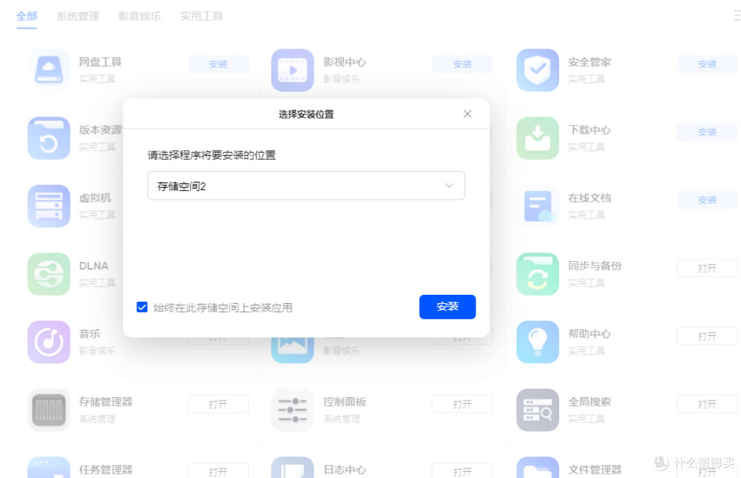This screenshot has width=741, height=478.
Task: Click the 网盘工具 cloud drive icon
Action: pyautogui.click(x=49, y=70)
